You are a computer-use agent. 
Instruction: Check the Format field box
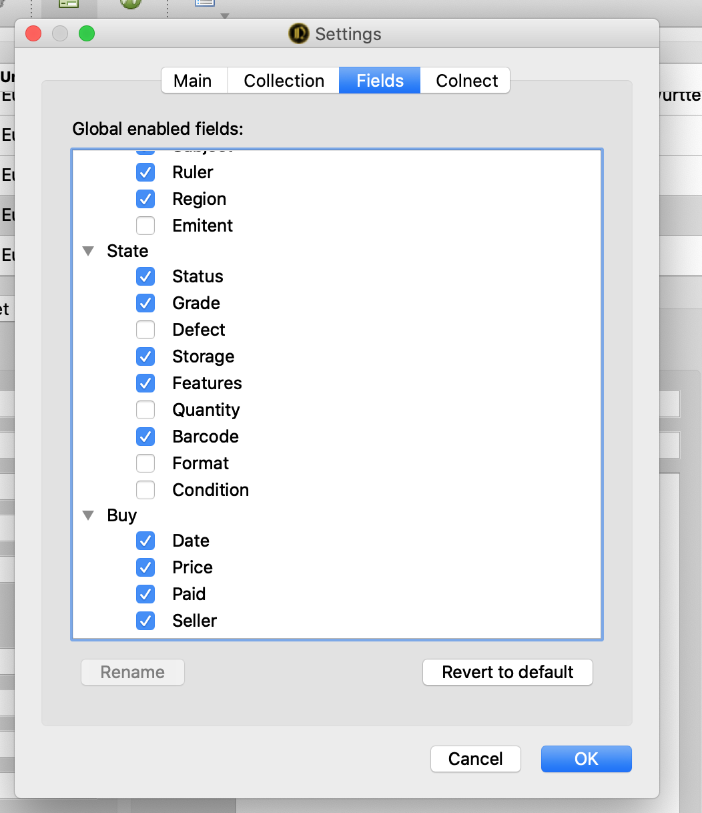coord(145,463)
